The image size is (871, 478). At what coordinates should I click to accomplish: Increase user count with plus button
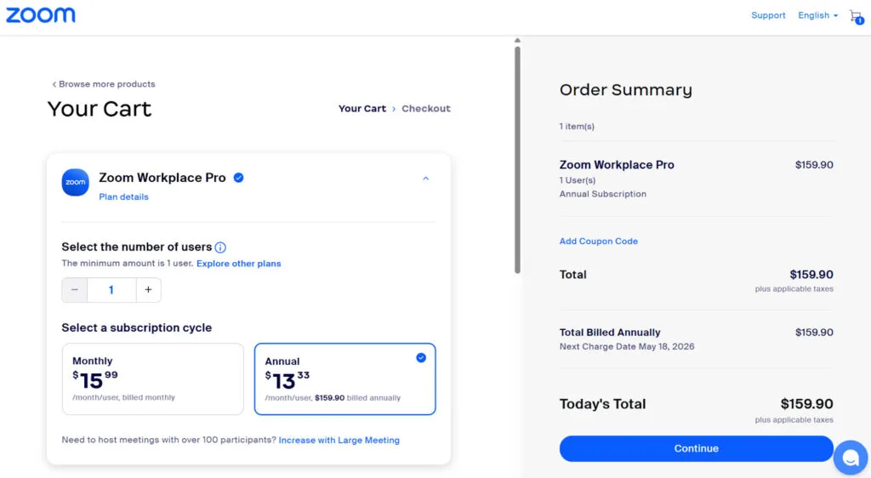[x=148, y=290]
